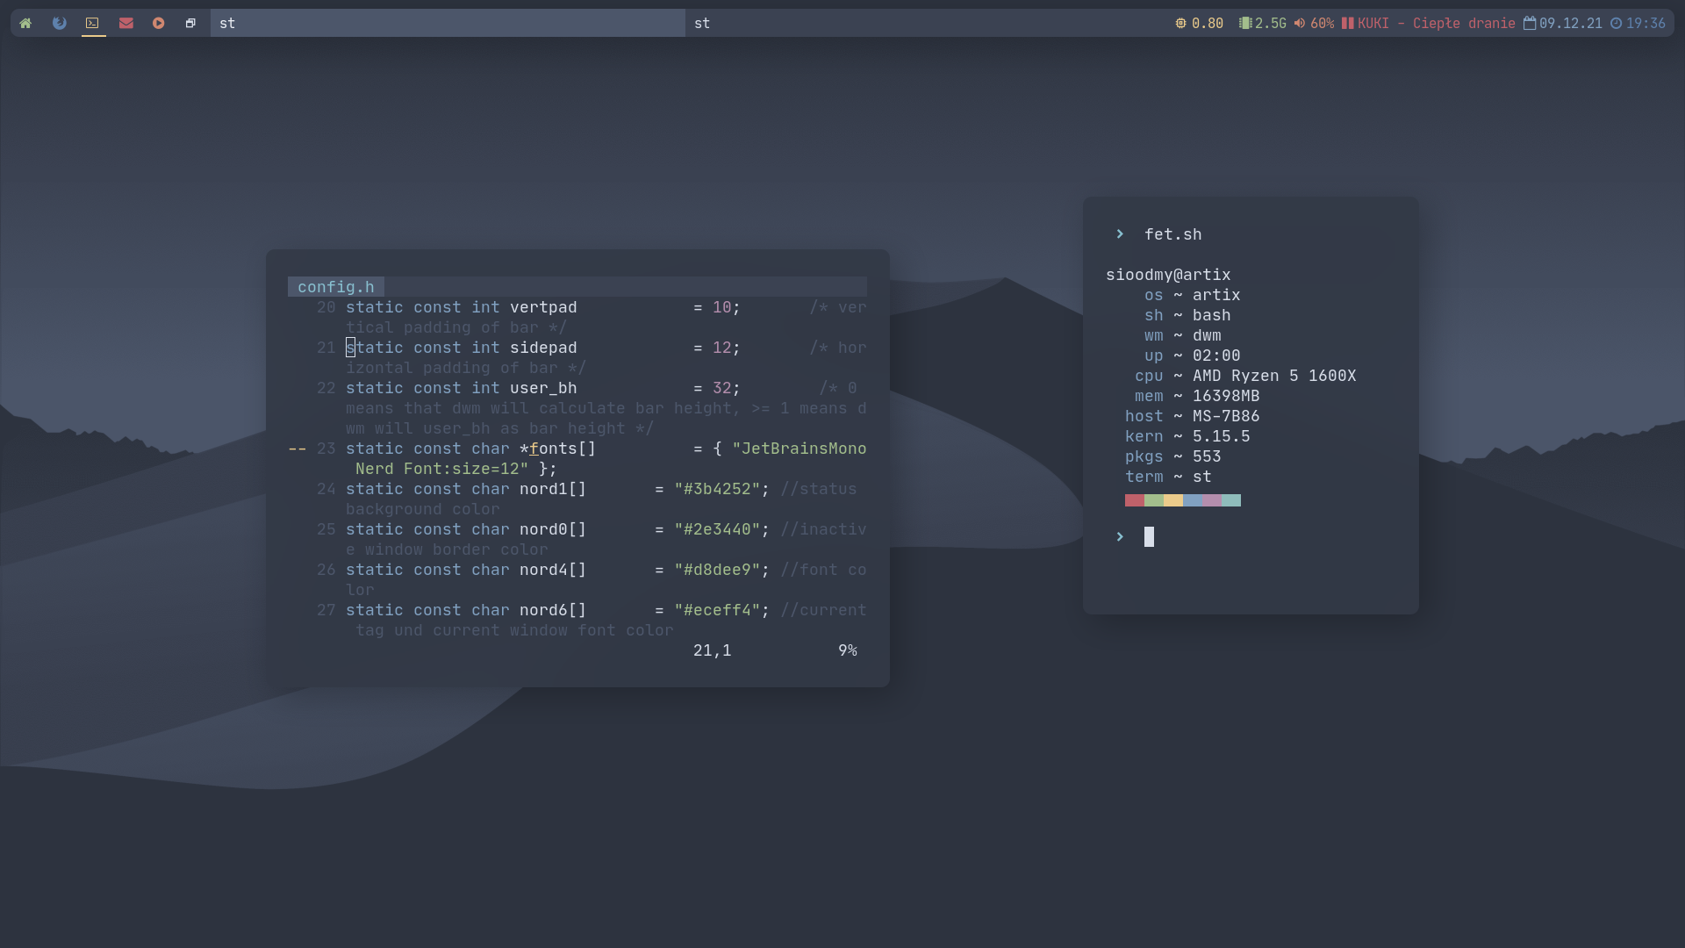Click the window stack icon in the top bar

coord(190,23)
